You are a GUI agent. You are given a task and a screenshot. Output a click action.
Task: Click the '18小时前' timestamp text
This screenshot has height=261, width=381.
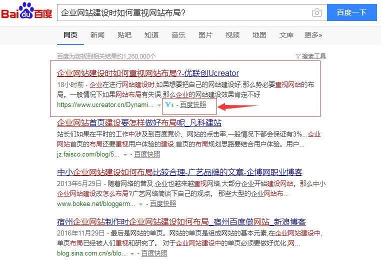coord(70,84)
